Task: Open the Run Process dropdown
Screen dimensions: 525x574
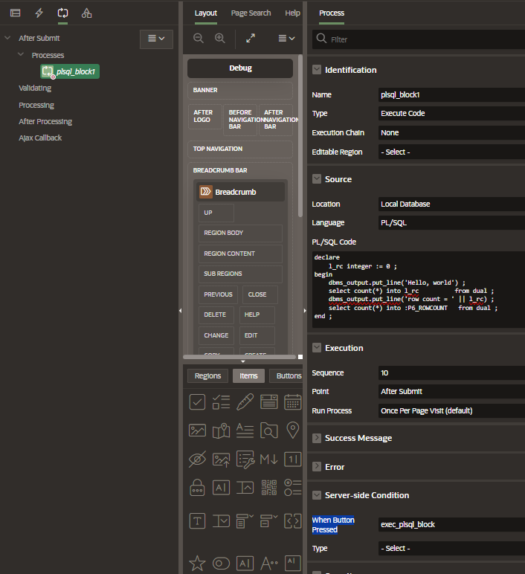Action: 450,410
